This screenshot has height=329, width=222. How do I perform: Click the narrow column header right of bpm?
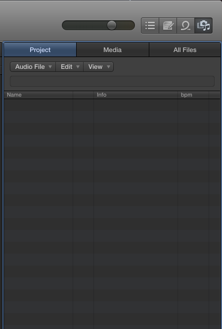coord(215,95)
